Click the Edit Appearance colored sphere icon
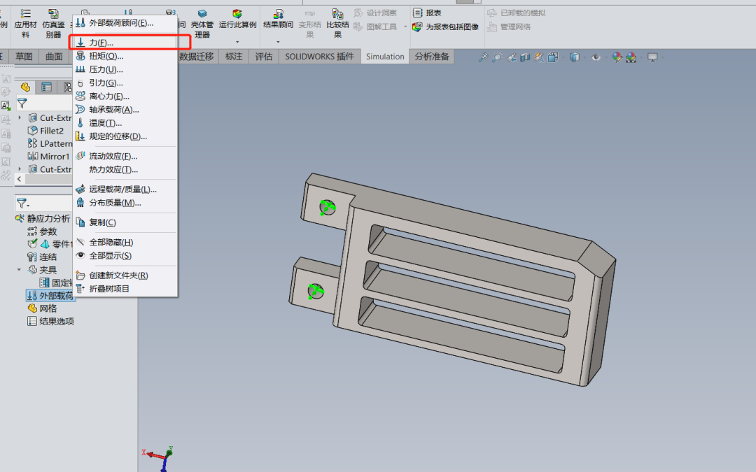Screen dimensions: 756x472 617,57
